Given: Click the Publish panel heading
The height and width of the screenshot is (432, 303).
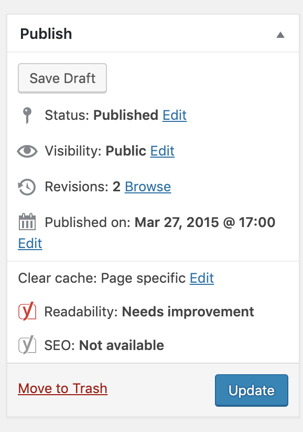Looking at the screenshot, I should tap(46, 34).
